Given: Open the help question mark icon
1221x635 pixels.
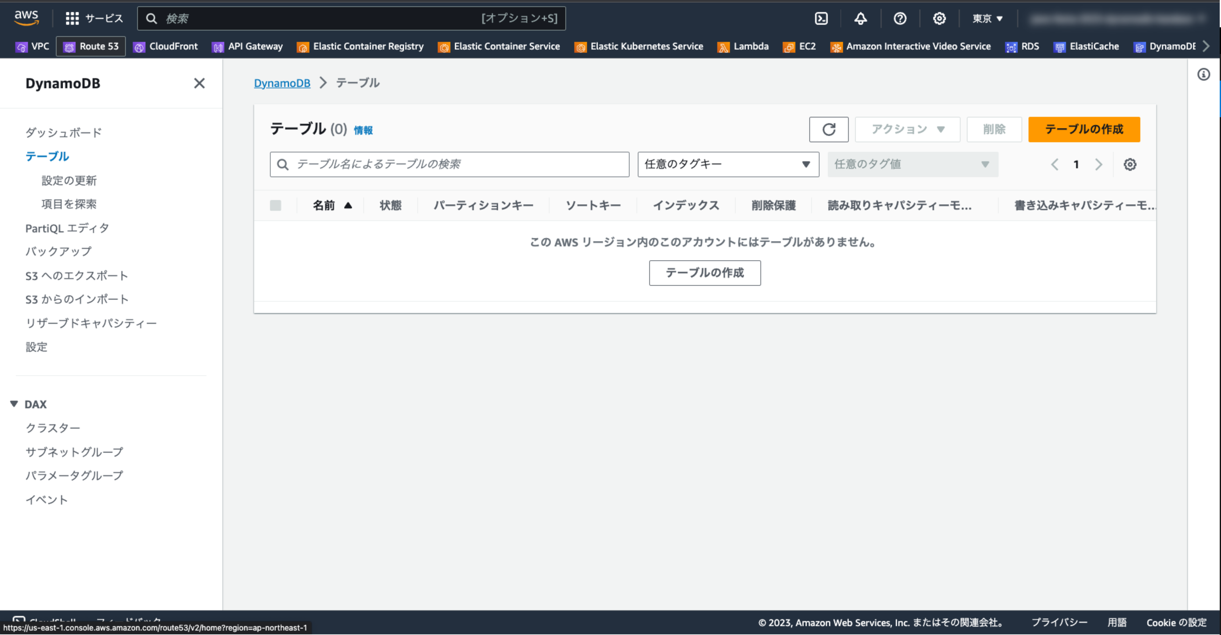Looking at the screenshot, I should coord(900,18).
